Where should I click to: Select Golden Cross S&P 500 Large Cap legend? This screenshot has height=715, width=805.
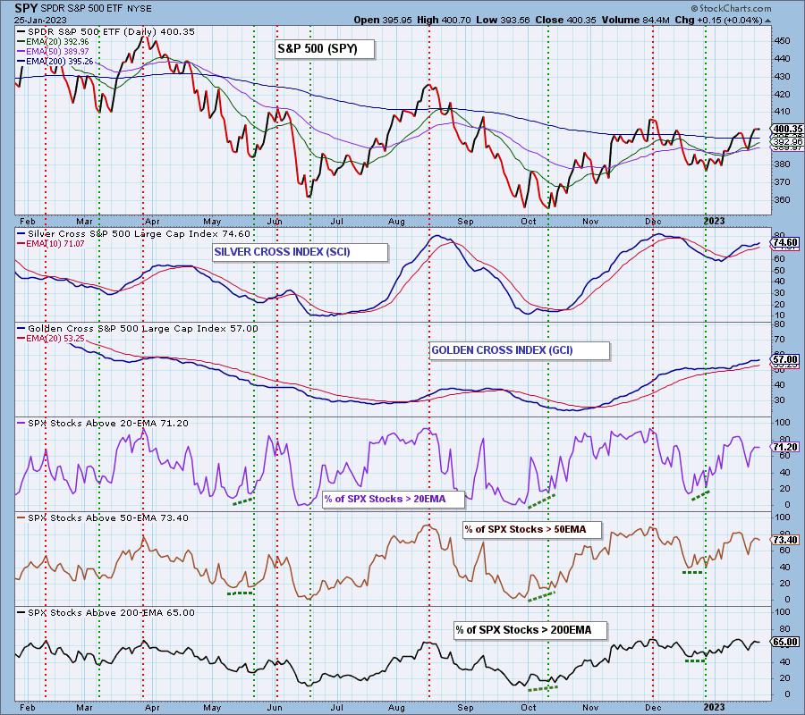138,328
